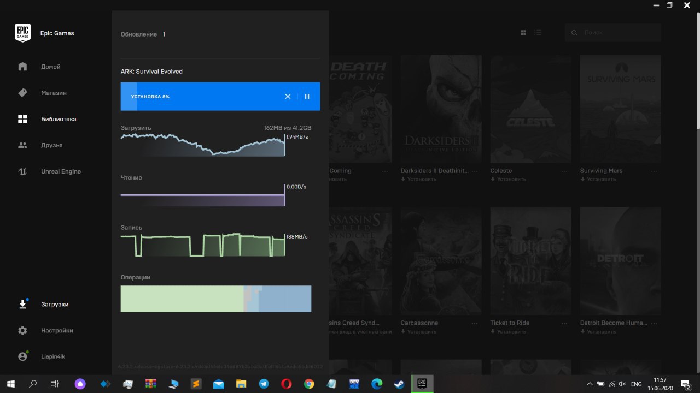Click the Чтение read speed graph
The image size is (700, 393).
(x=203, y=195)
